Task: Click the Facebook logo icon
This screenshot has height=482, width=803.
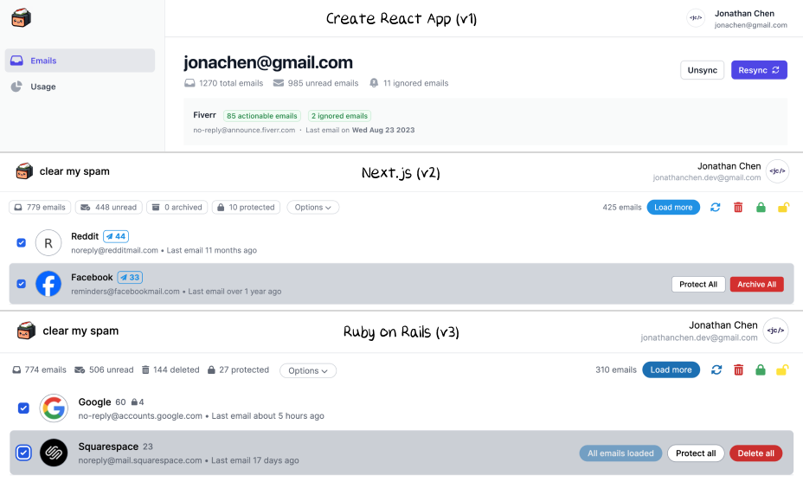Action: coord(48,284)
